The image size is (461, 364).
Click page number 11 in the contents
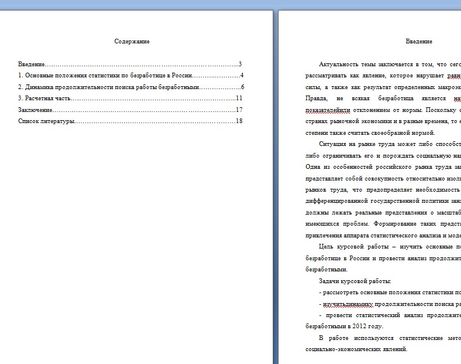tap(239, 98)
